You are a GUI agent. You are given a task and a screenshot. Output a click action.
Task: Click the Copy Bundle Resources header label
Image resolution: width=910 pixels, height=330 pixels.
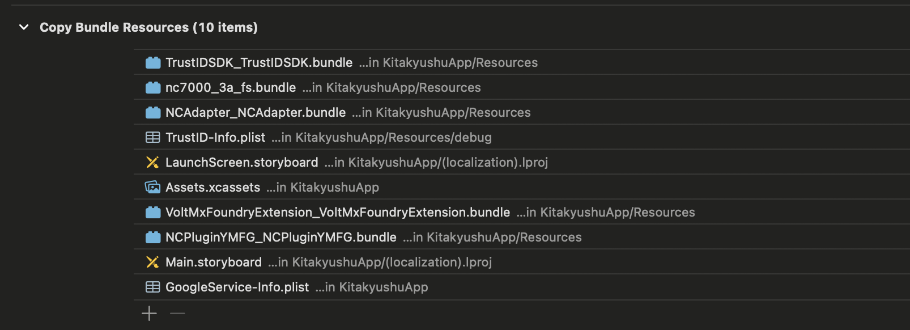pyautogui.click(x=148, y=27)
